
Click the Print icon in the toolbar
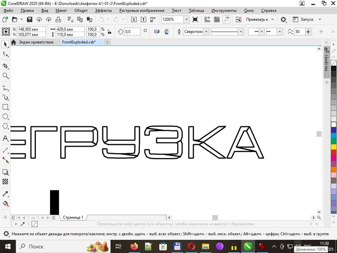coord(58,19)
